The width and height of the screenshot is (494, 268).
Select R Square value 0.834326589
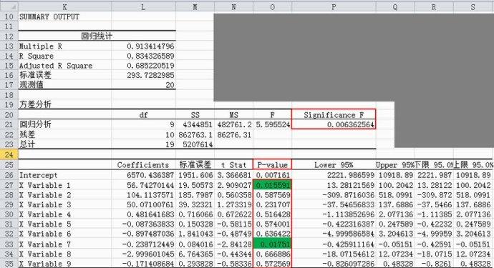pos(144,56)
